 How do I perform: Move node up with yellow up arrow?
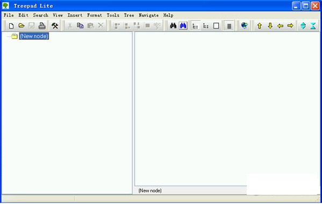coord(260,26)
